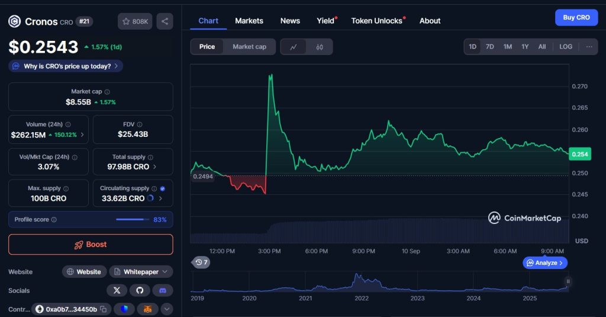Enable LOG scale on chart

coord(566,47)
